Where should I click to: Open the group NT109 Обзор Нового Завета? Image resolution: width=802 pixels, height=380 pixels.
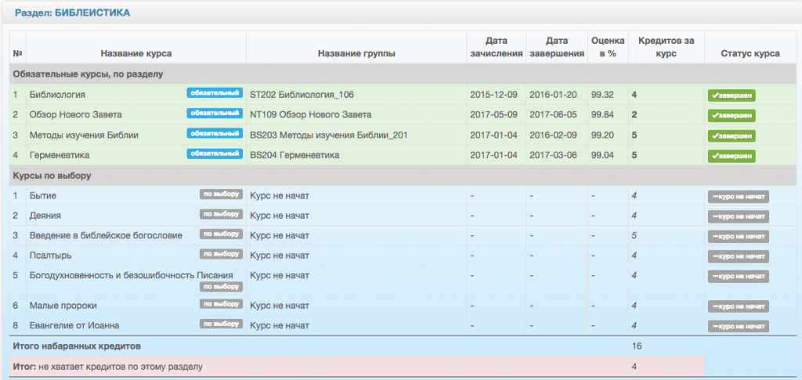coord(310,115)
